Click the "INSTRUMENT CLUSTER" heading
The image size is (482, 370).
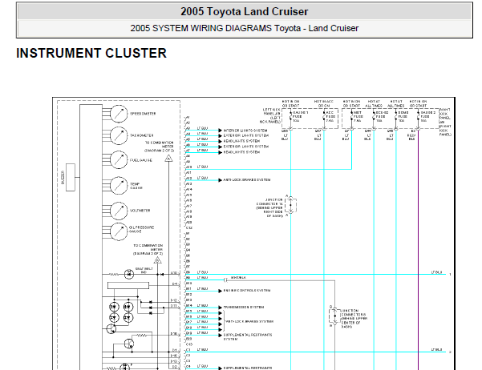point(91,53)
